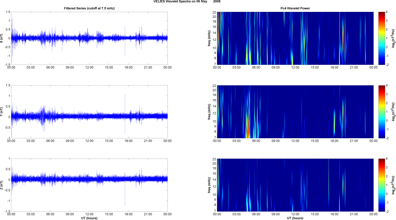
Task: Select the X (nT) filtered series plot
Action: coord(89,38)
